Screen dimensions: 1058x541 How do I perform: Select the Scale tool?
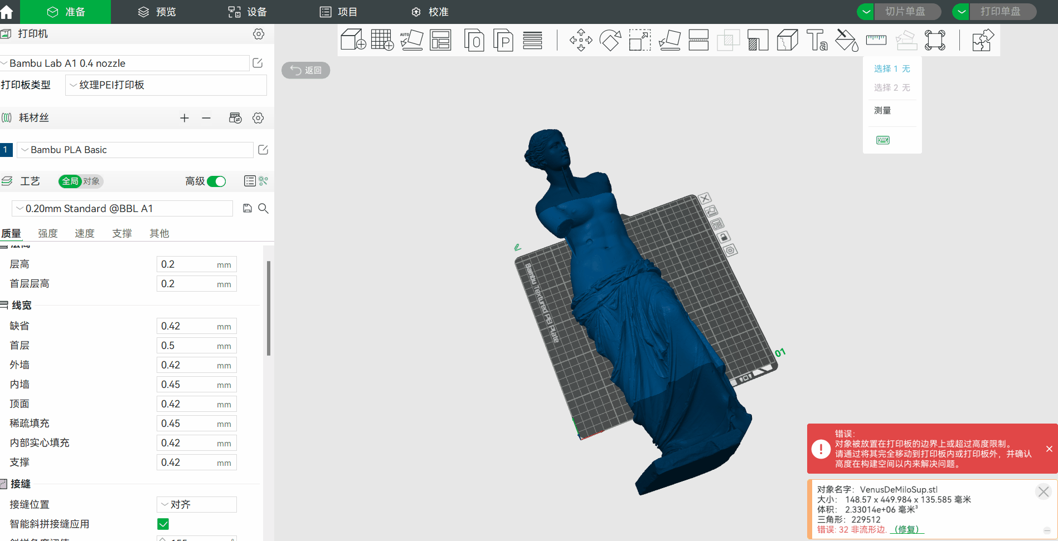pyautogui.click(x=640, y=40)
